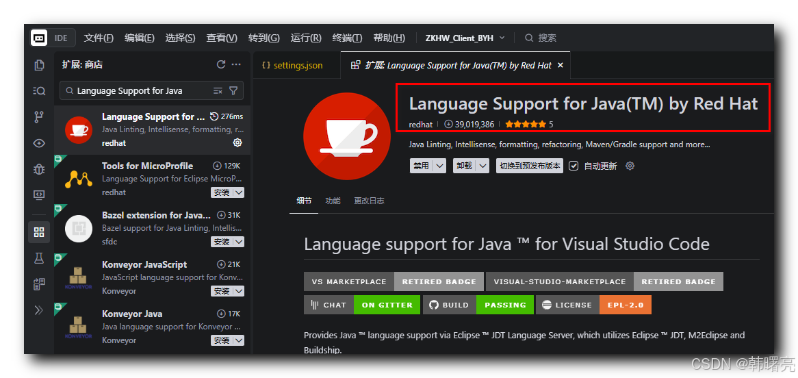Viewport: 798px width, 378px height.
Task: Switch to the 更改日志 tab
Action: pos(369,201)
